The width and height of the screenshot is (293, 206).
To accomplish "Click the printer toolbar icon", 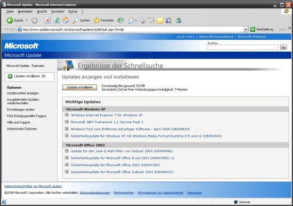I will tap(142, 20).
